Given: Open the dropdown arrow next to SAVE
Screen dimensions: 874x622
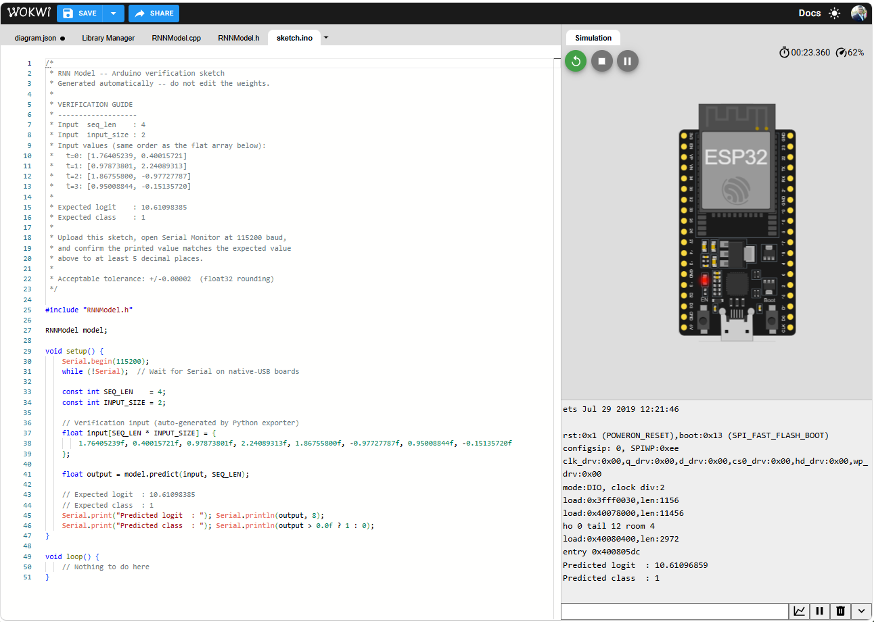Looking at the screenshot, I should [113, 14].
